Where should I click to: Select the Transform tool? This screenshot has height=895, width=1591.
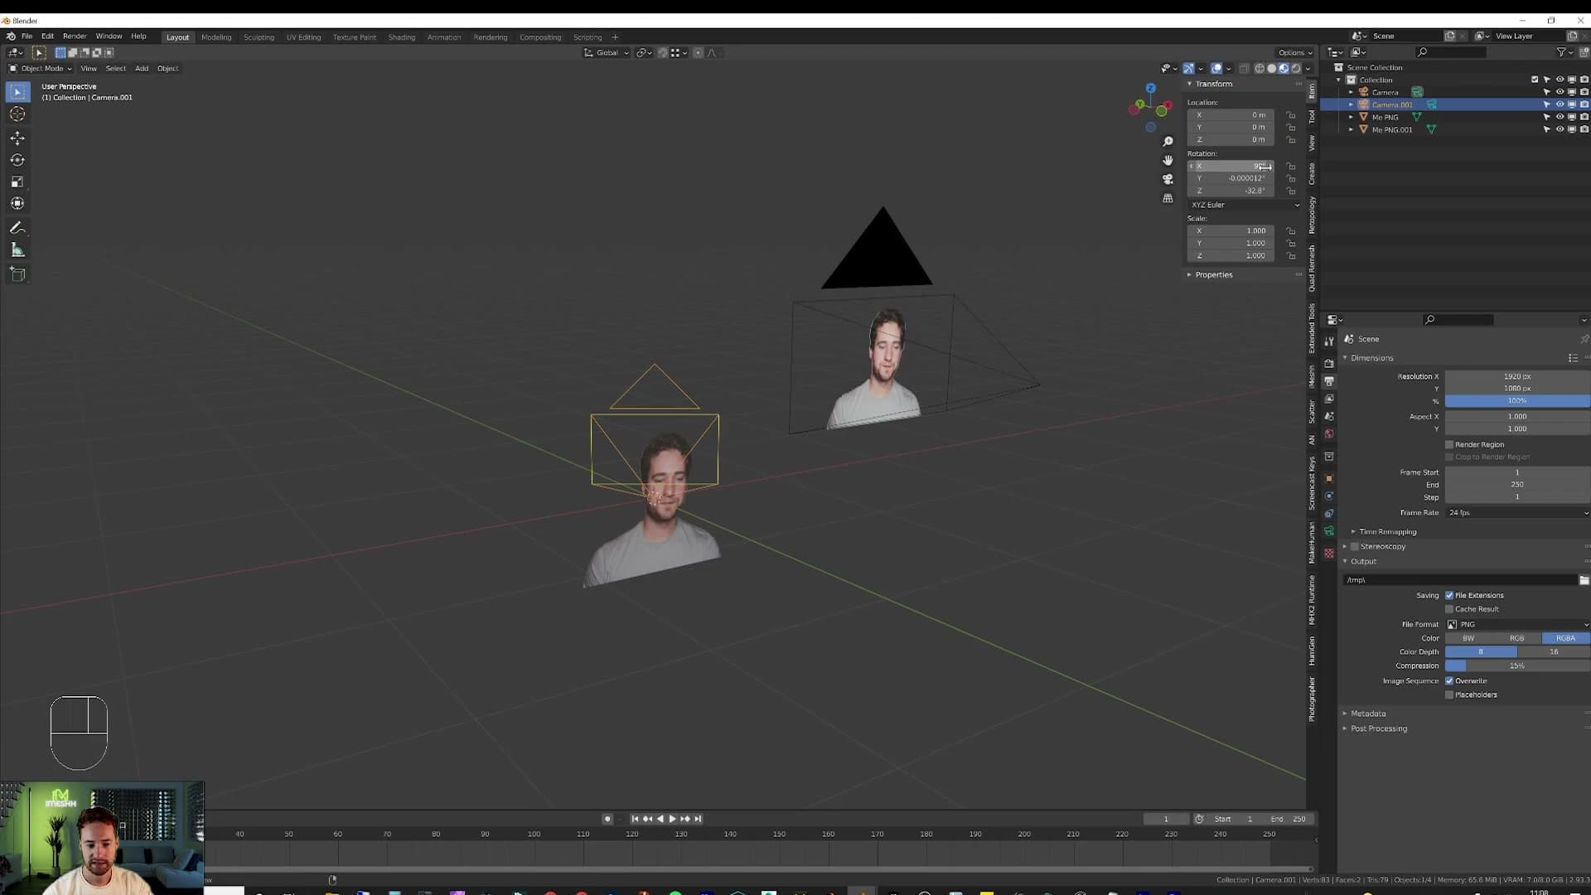[17, 203]
